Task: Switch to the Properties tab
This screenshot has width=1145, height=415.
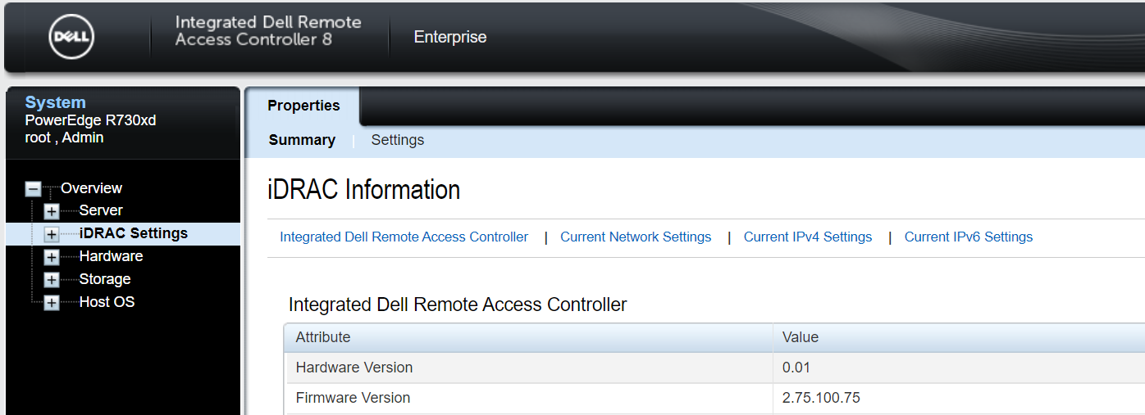Action: (303, 106)
